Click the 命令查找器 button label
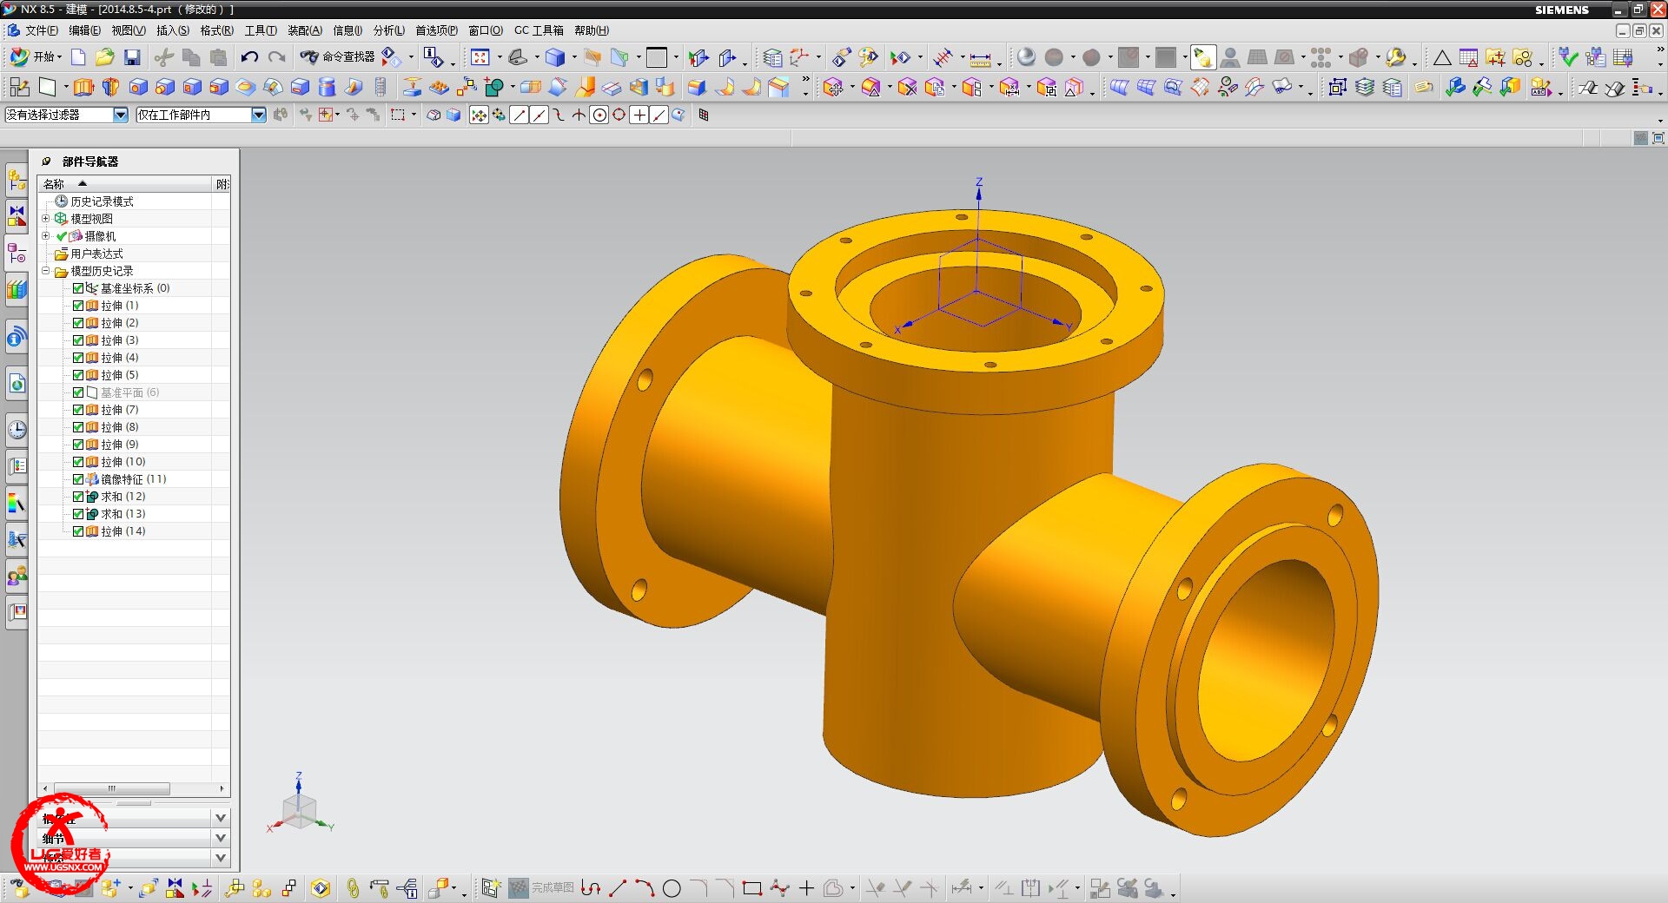The width and height of the screenshot is (1668, 903). [348, 57]
